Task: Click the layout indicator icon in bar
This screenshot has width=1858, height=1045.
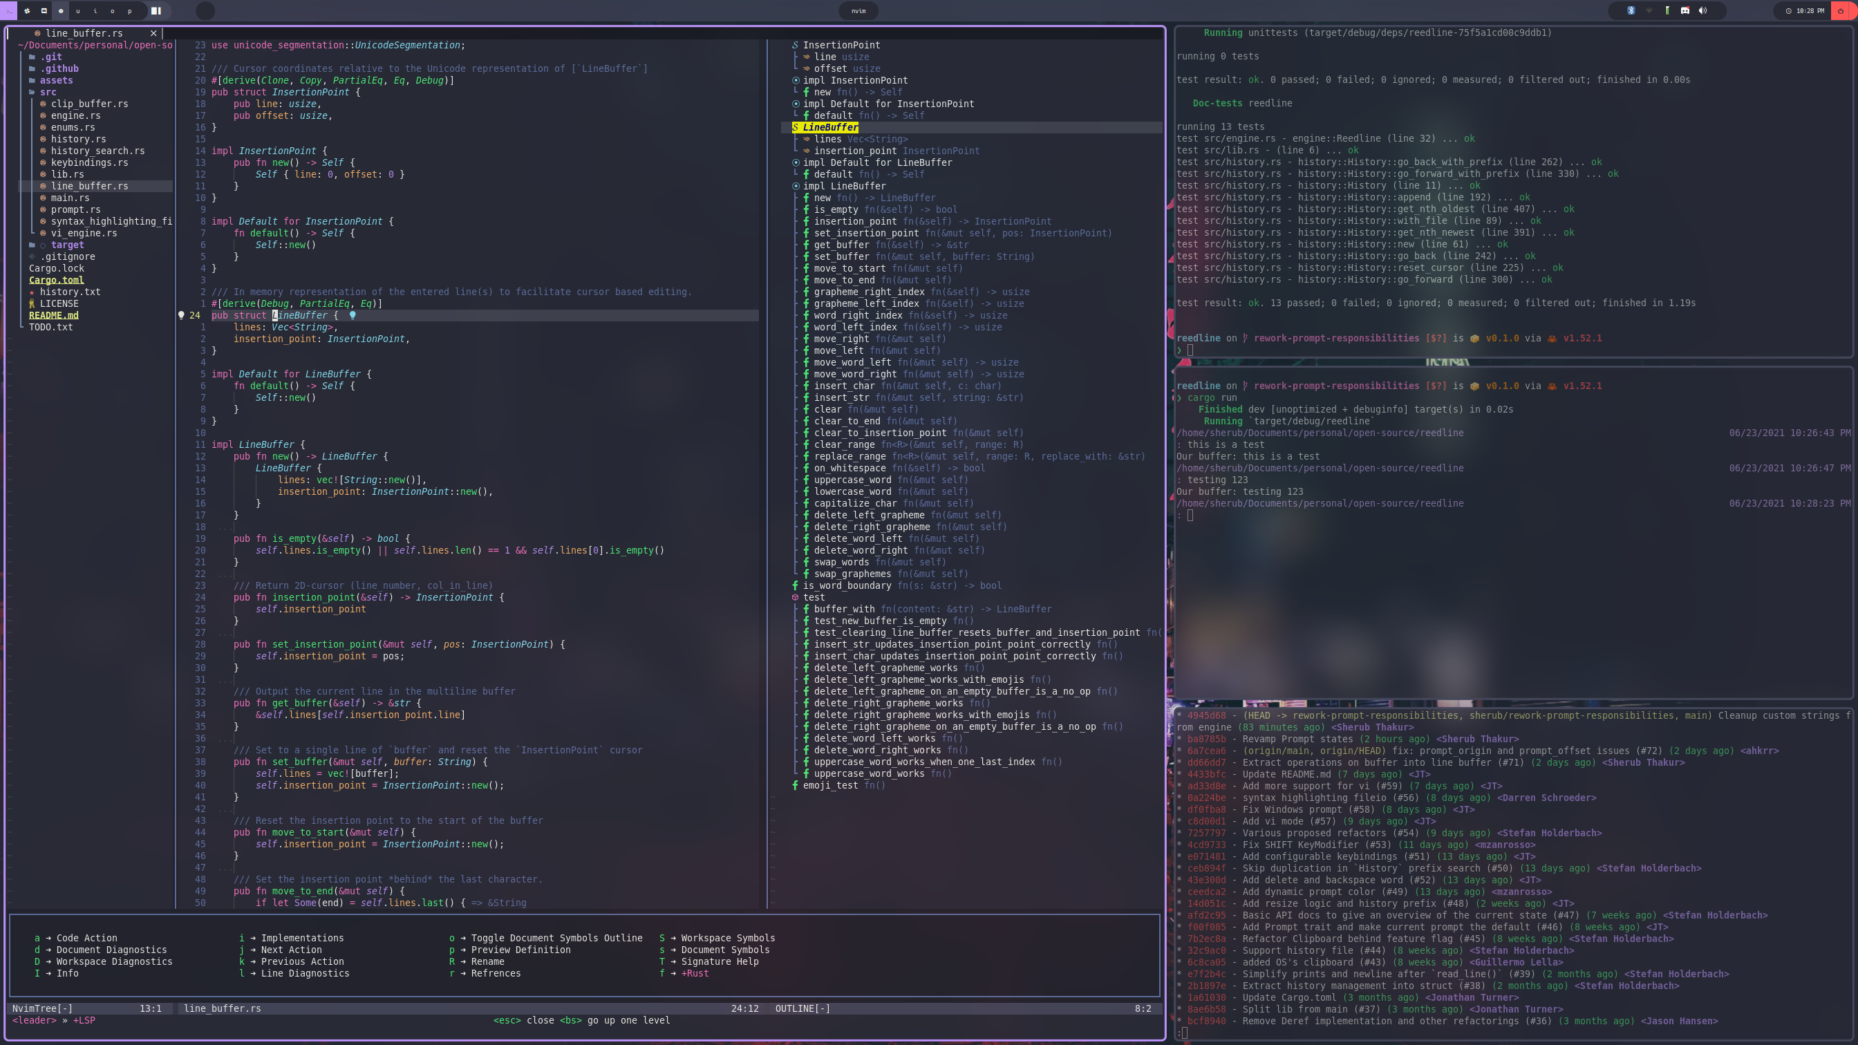Action: click(x=156, y=11)
